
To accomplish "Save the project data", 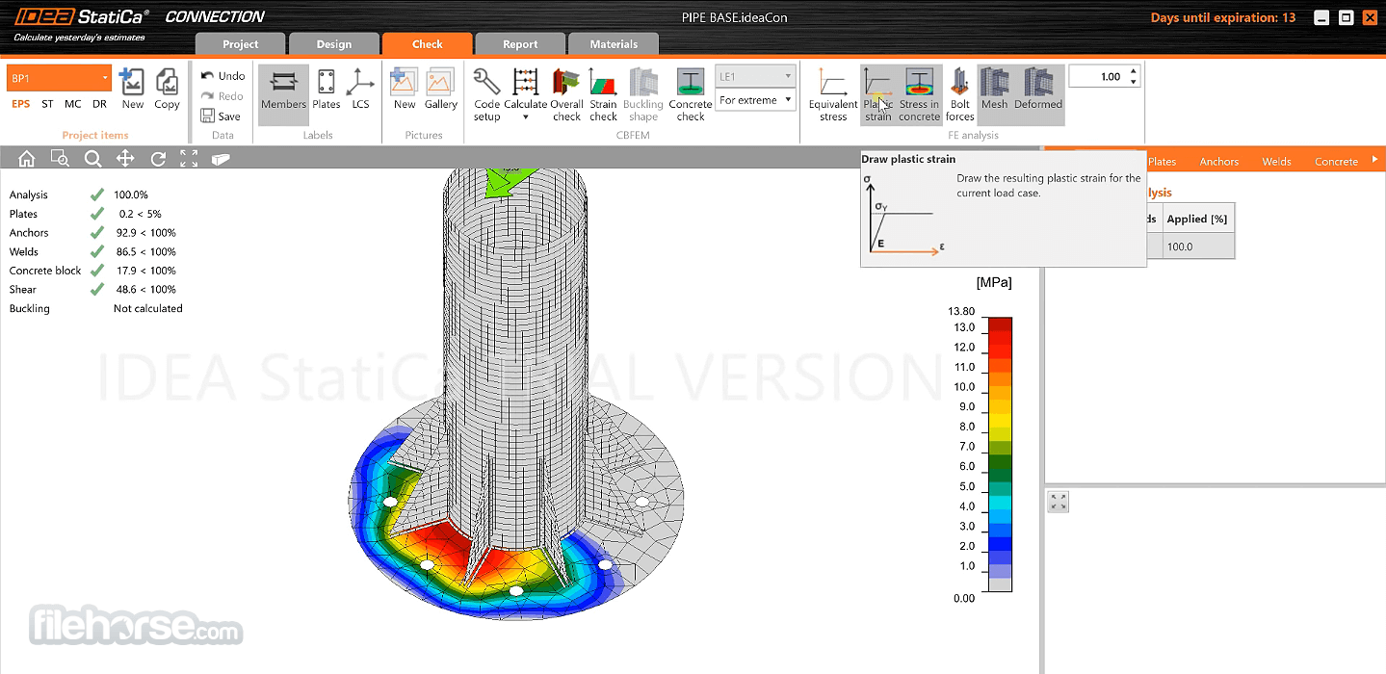I will click(x=221, y=116).
